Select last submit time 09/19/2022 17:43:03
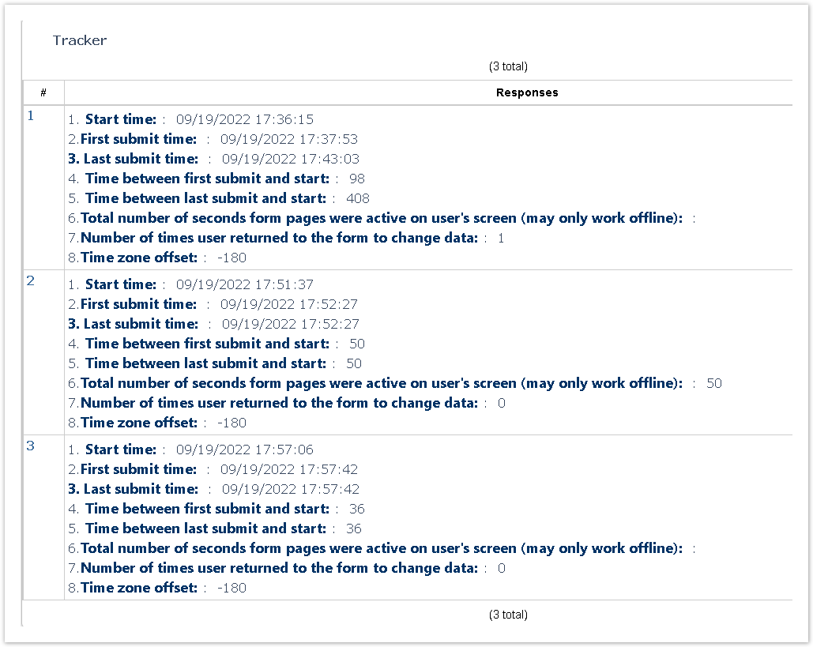The width and height of the screenshot is (813, 647). click(x=291, y=159)
